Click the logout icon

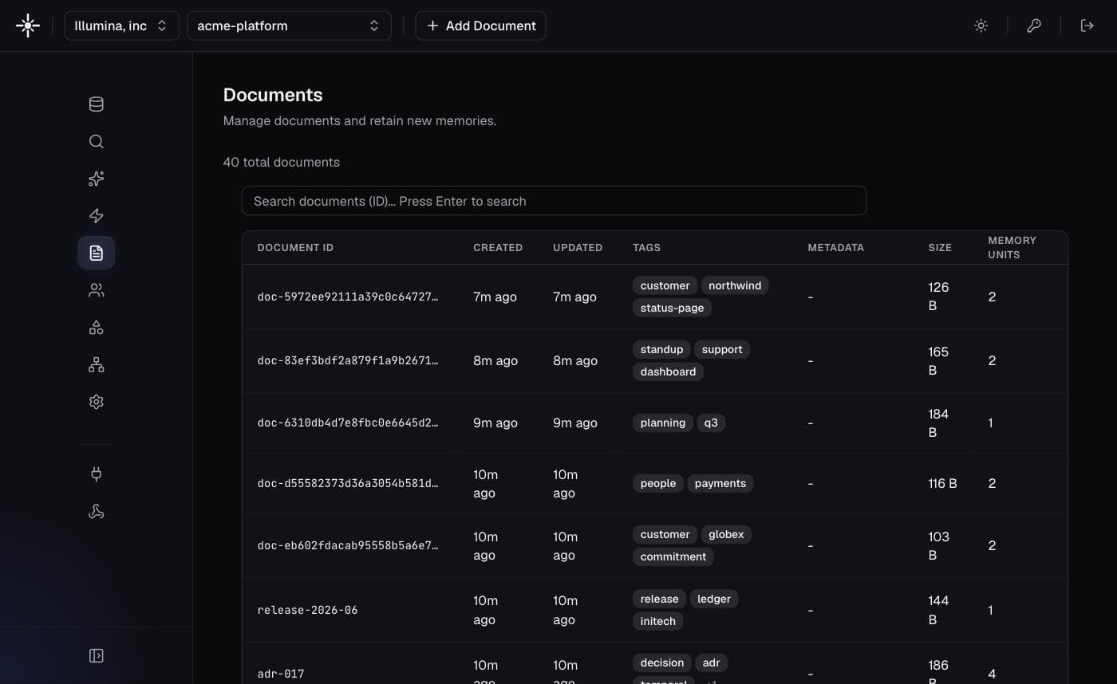(1087, 26)
